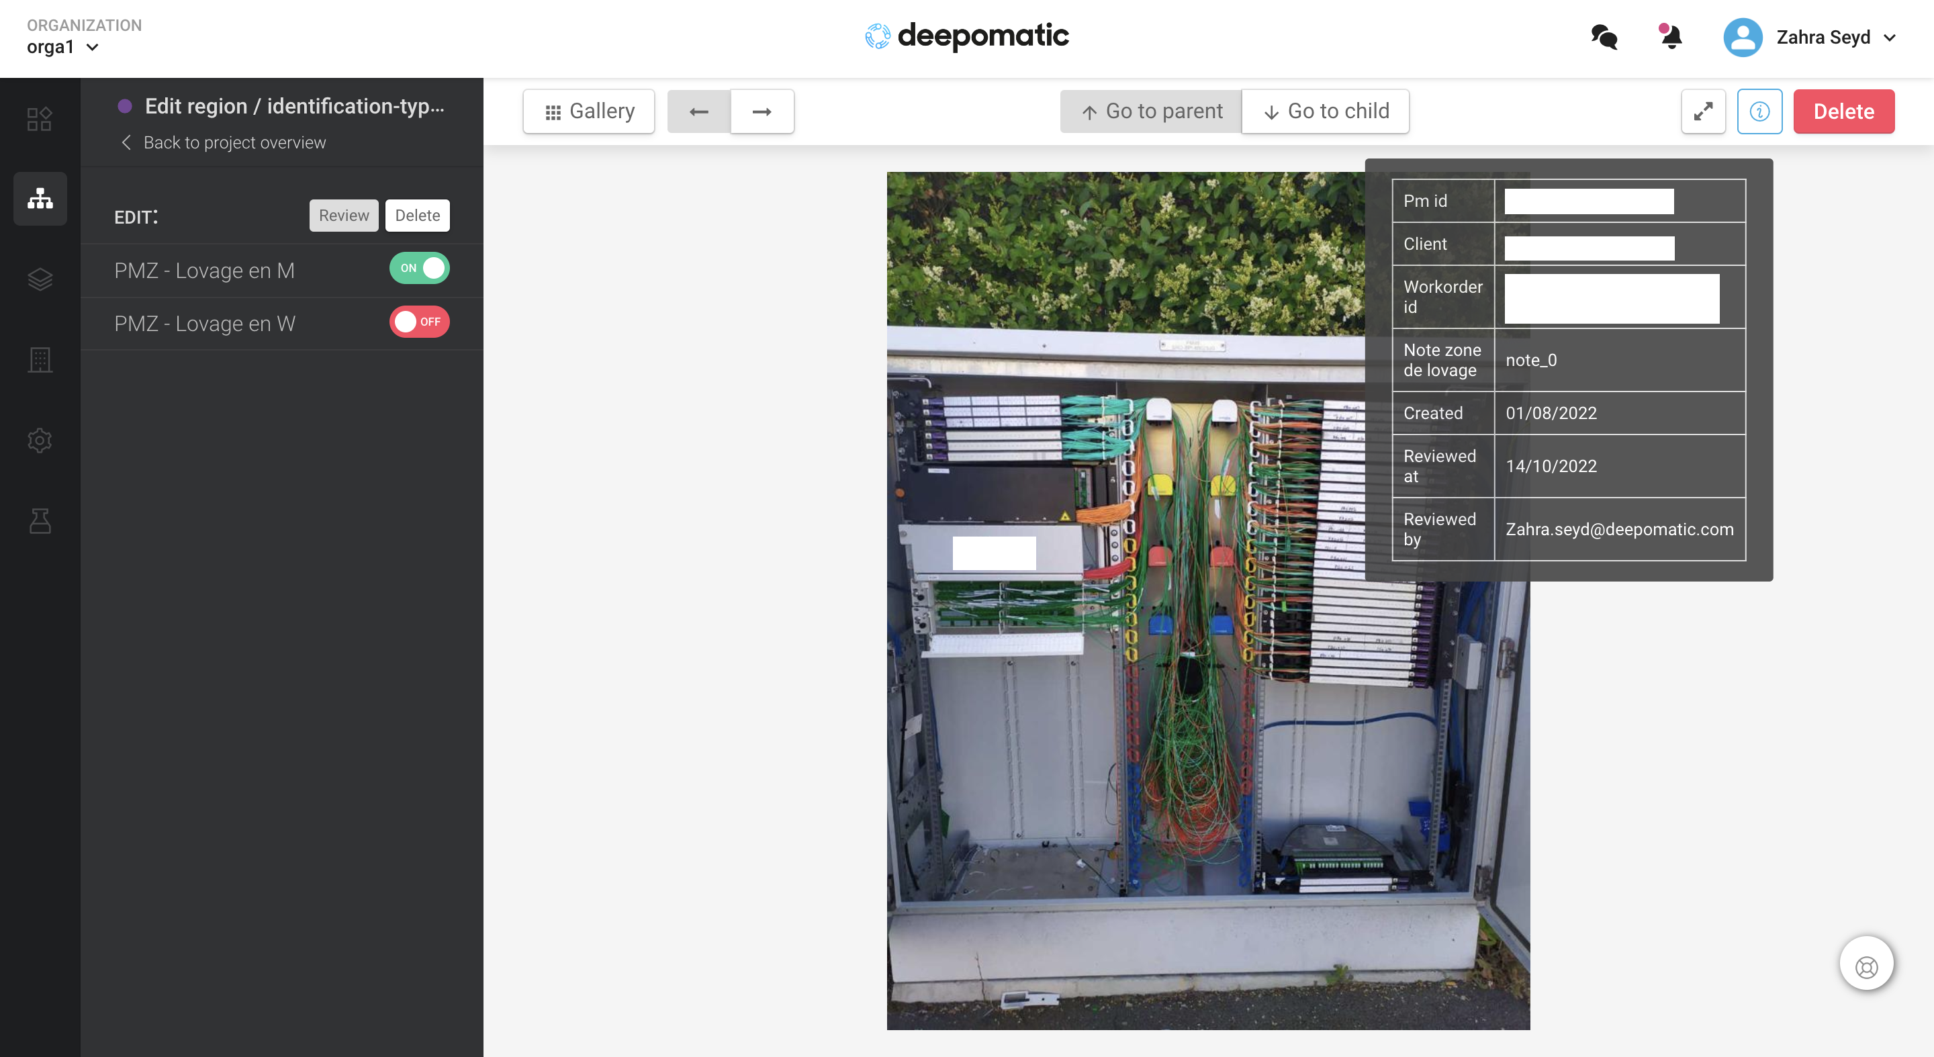Open the layers stack sidebar icon
This screenshot has width=1934, height=1057.
(x=40, y=279)
